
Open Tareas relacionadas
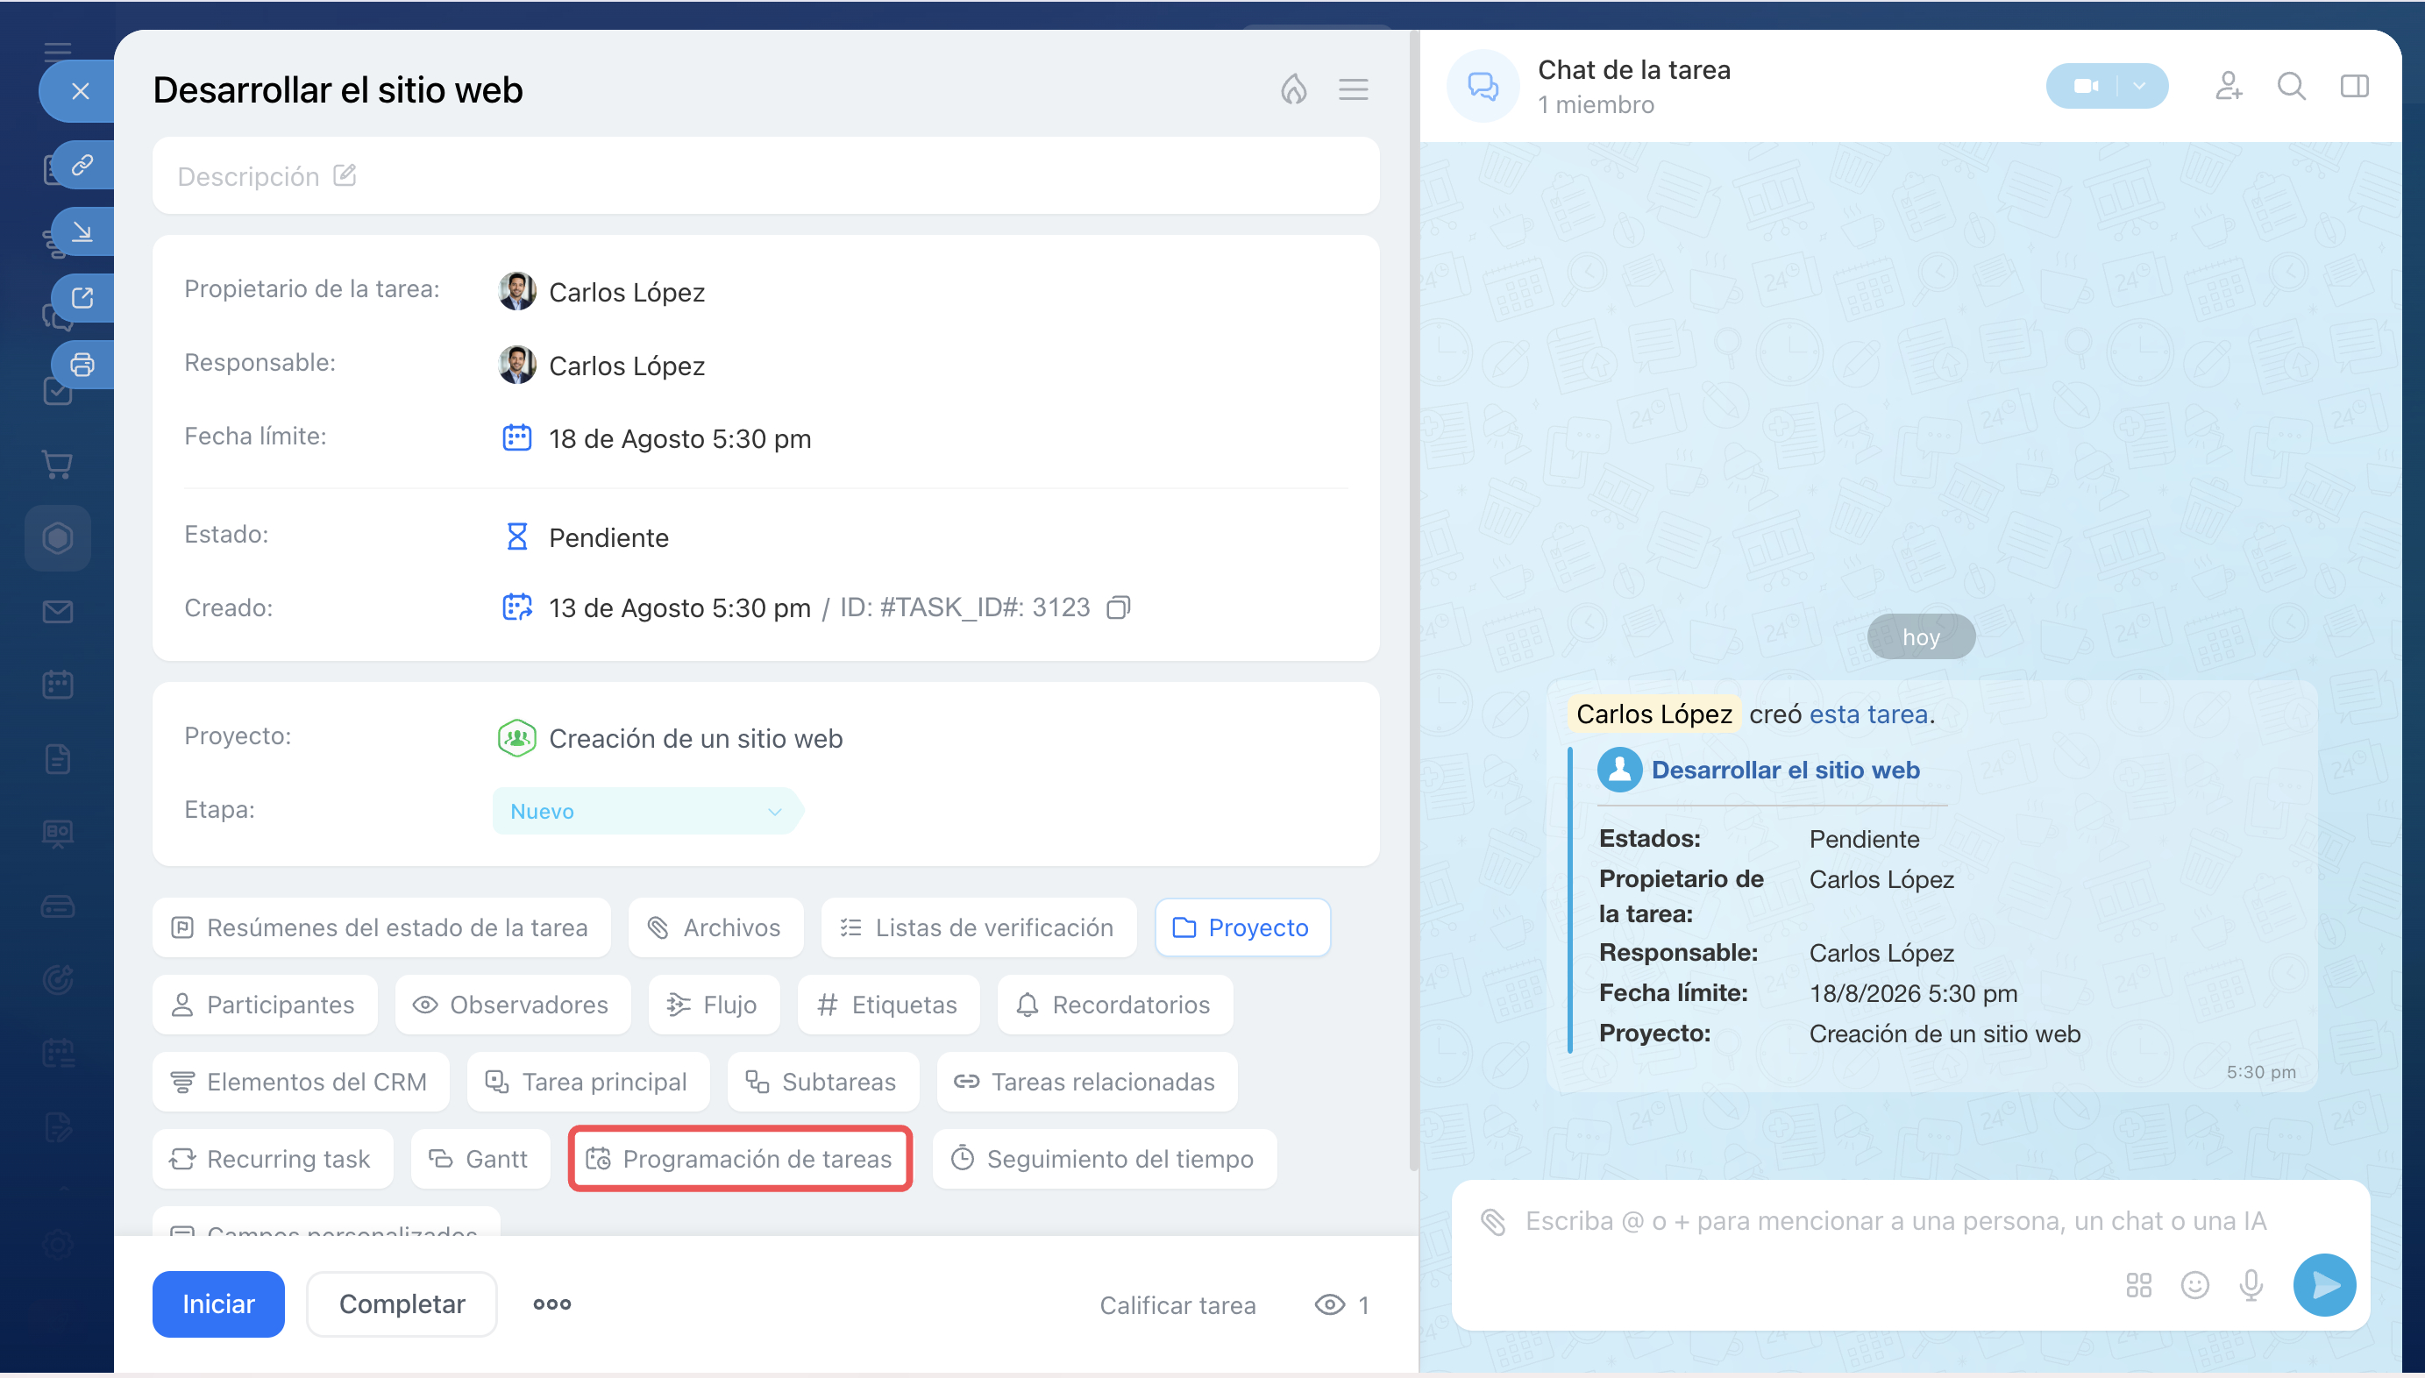pos(1086,1082)
